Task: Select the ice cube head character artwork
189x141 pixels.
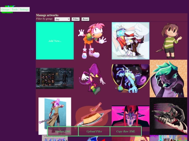Action: point(131,41)
